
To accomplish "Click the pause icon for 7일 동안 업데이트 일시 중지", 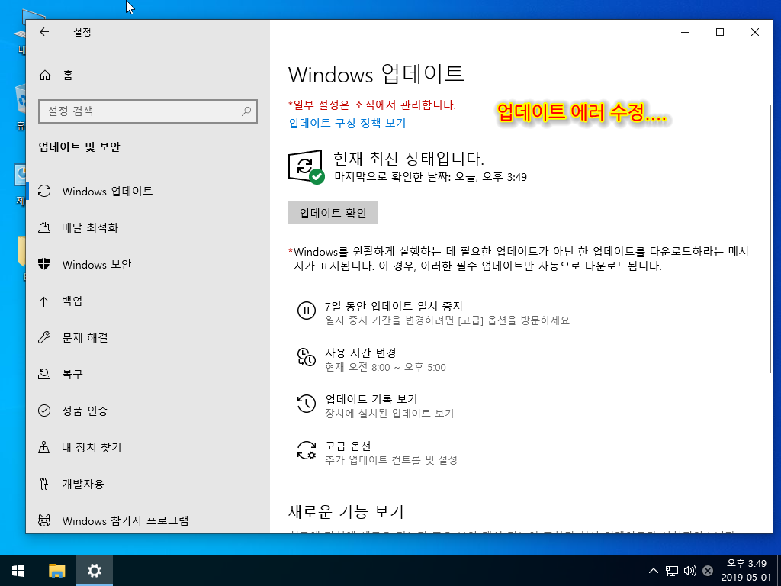I will 307,311.
